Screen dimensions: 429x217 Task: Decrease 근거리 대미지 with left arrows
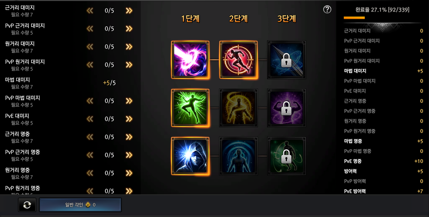90,11
